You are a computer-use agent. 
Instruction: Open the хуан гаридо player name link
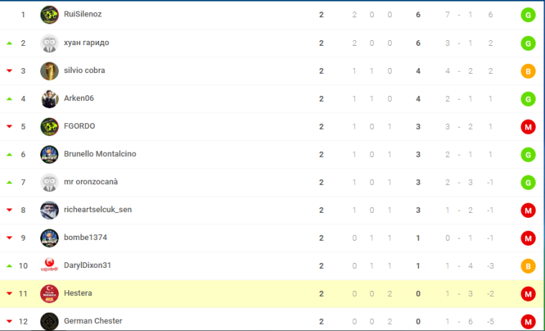click(86, 43)
